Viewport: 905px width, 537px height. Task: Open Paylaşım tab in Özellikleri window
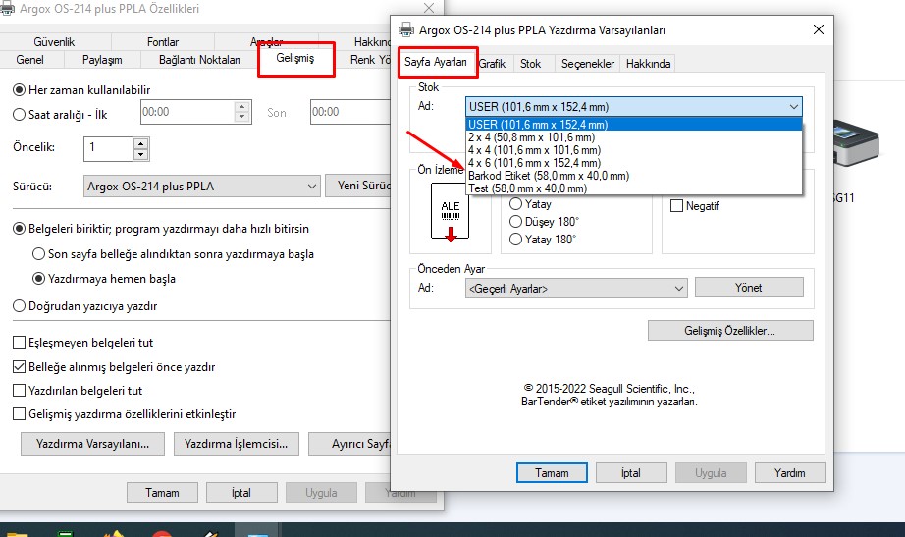coord(102,60)
